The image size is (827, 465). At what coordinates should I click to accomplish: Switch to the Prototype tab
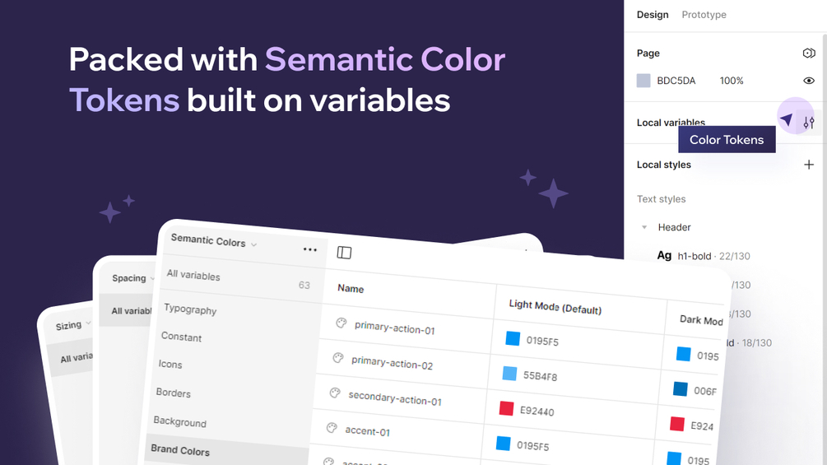(x=704, y=15)
